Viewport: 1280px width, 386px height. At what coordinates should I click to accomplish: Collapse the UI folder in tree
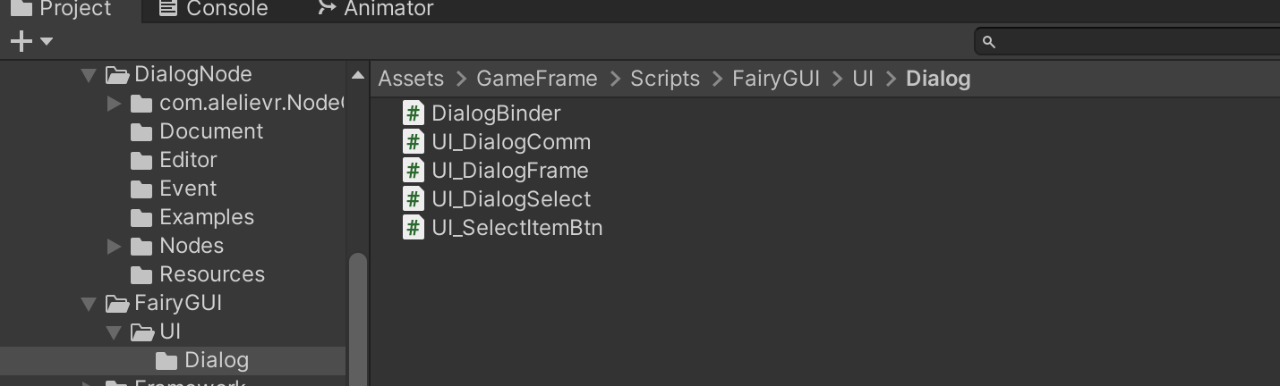[x=114, y=332]
